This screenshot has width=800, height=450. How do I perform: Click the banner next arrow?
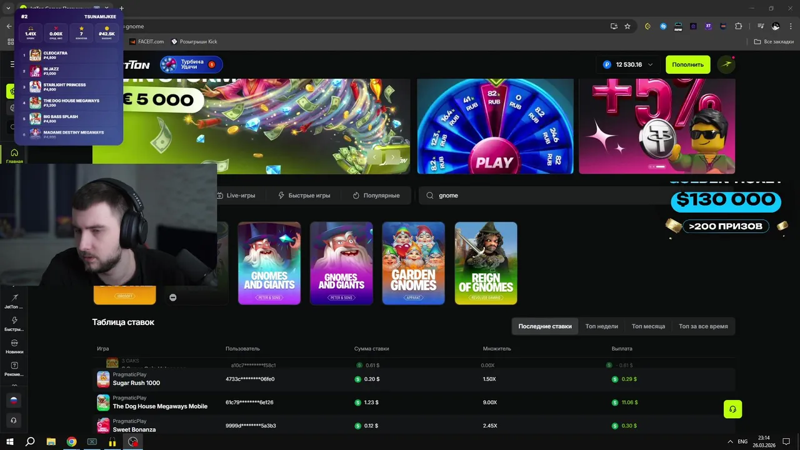pos(392,157)
